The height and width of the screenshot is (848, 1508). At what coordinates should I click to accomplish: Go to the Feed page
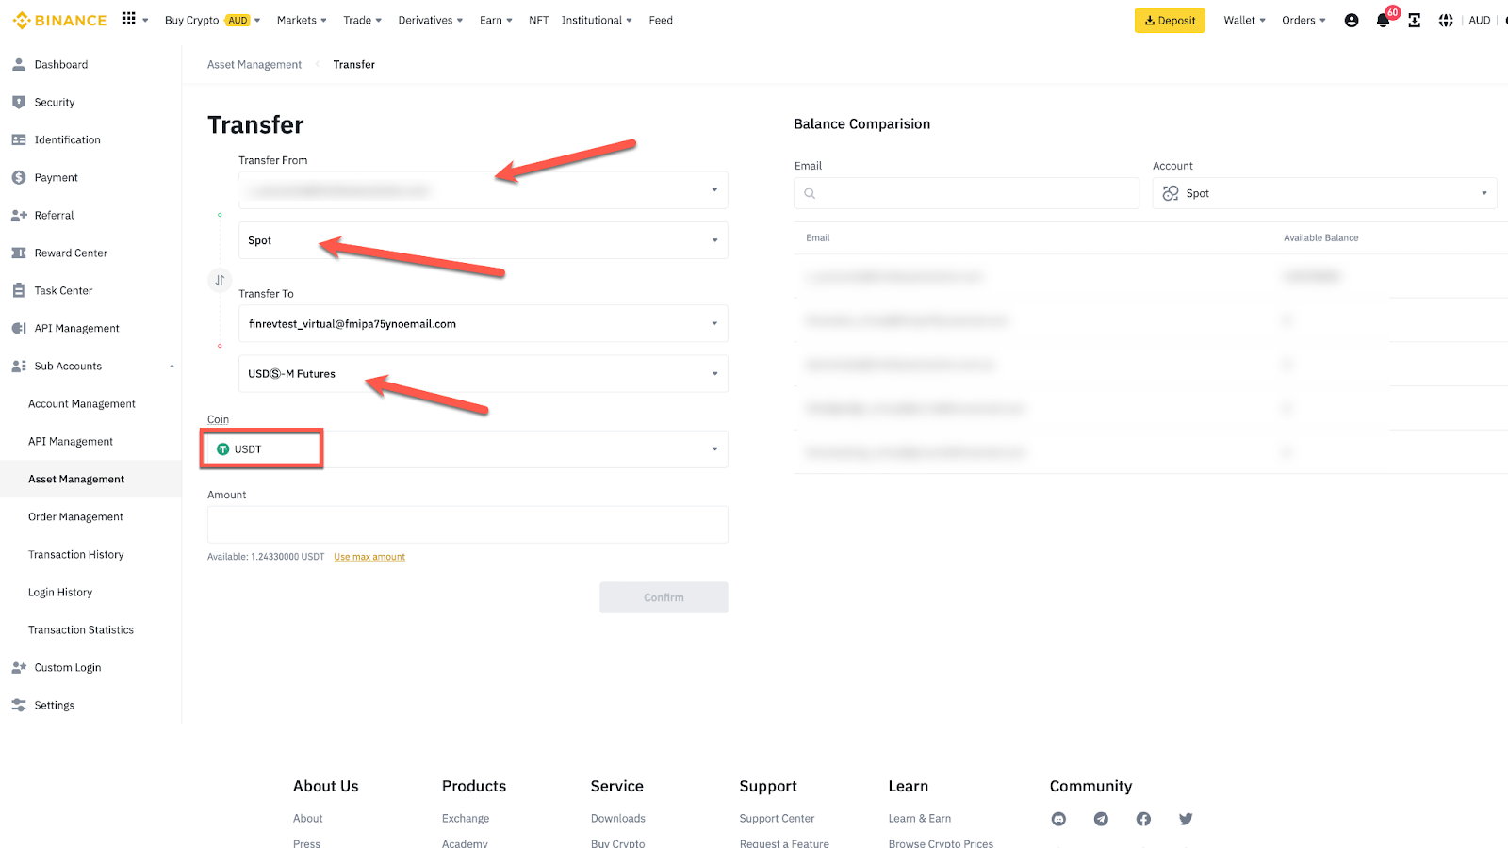tap(661, 20)
